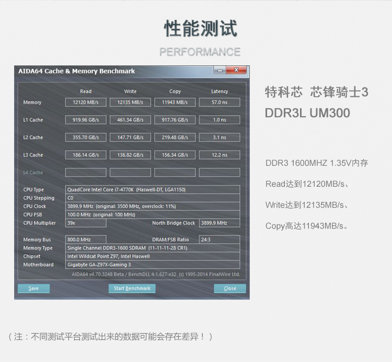Select L3 Cache Write 136.82 GB/s
392x362 pixels.
click(x=130, y=155)
